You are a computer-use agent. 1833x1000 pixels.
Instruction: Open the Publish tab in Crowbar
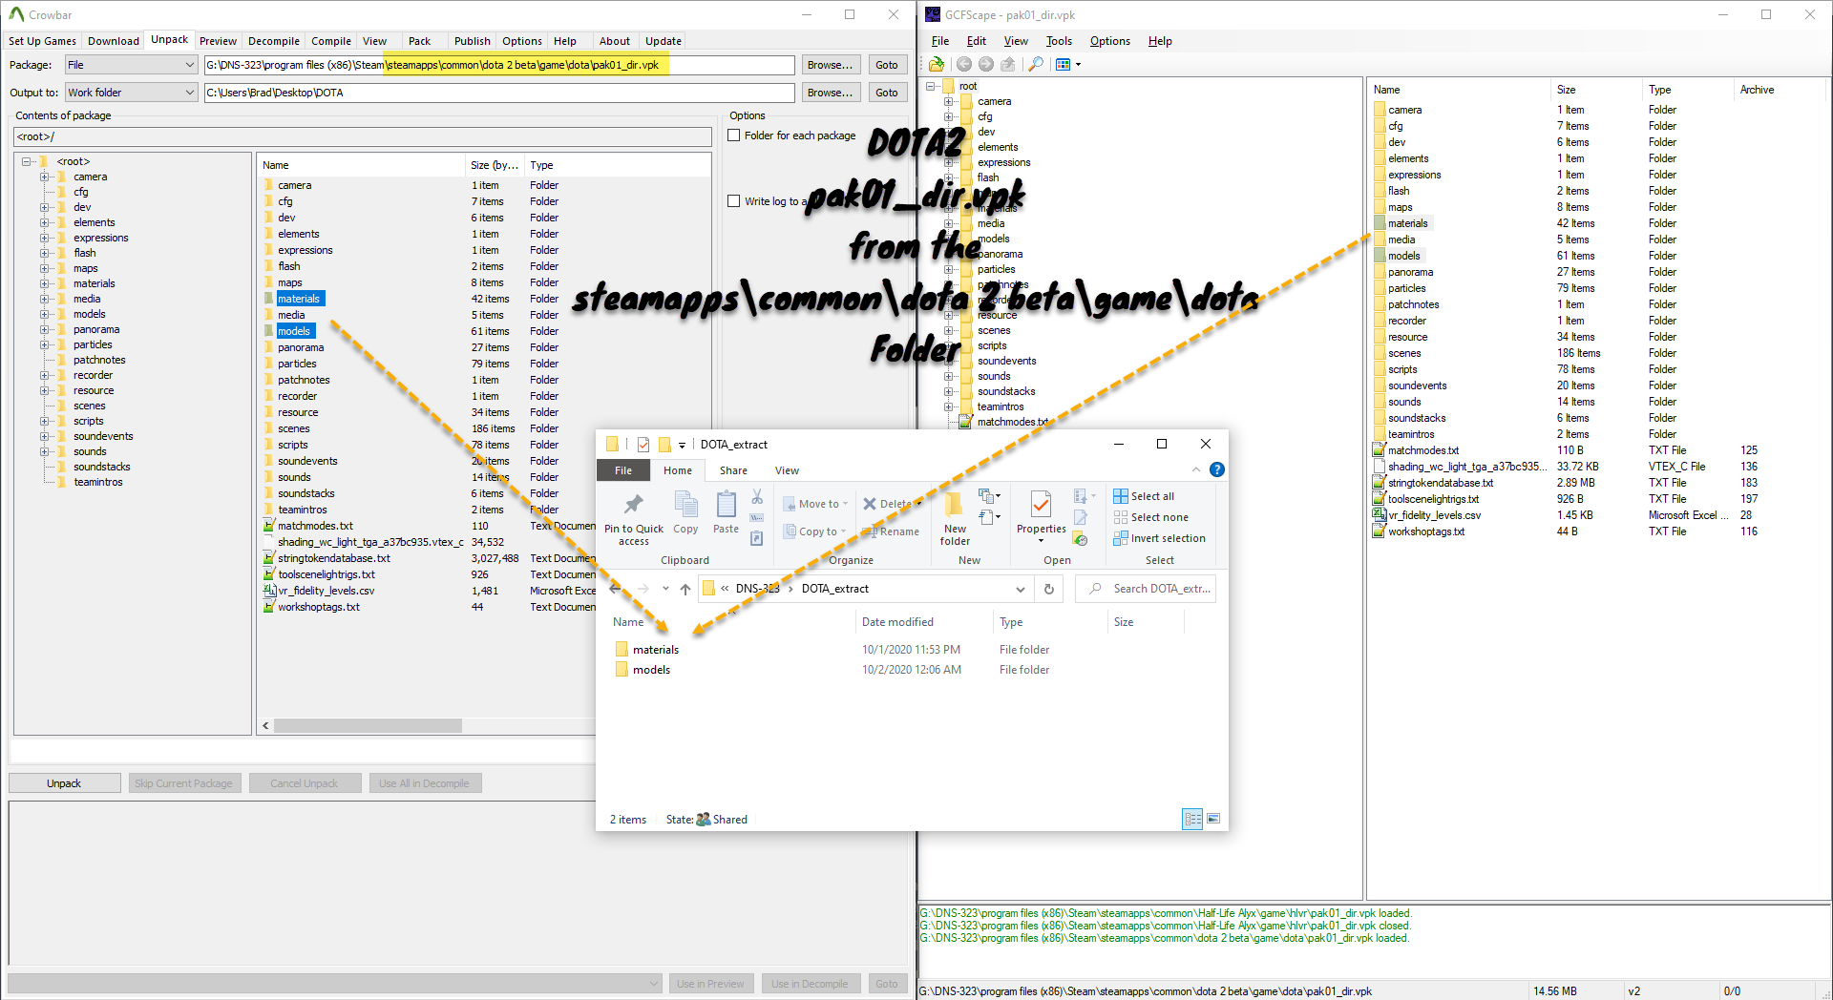click(472, 41)
